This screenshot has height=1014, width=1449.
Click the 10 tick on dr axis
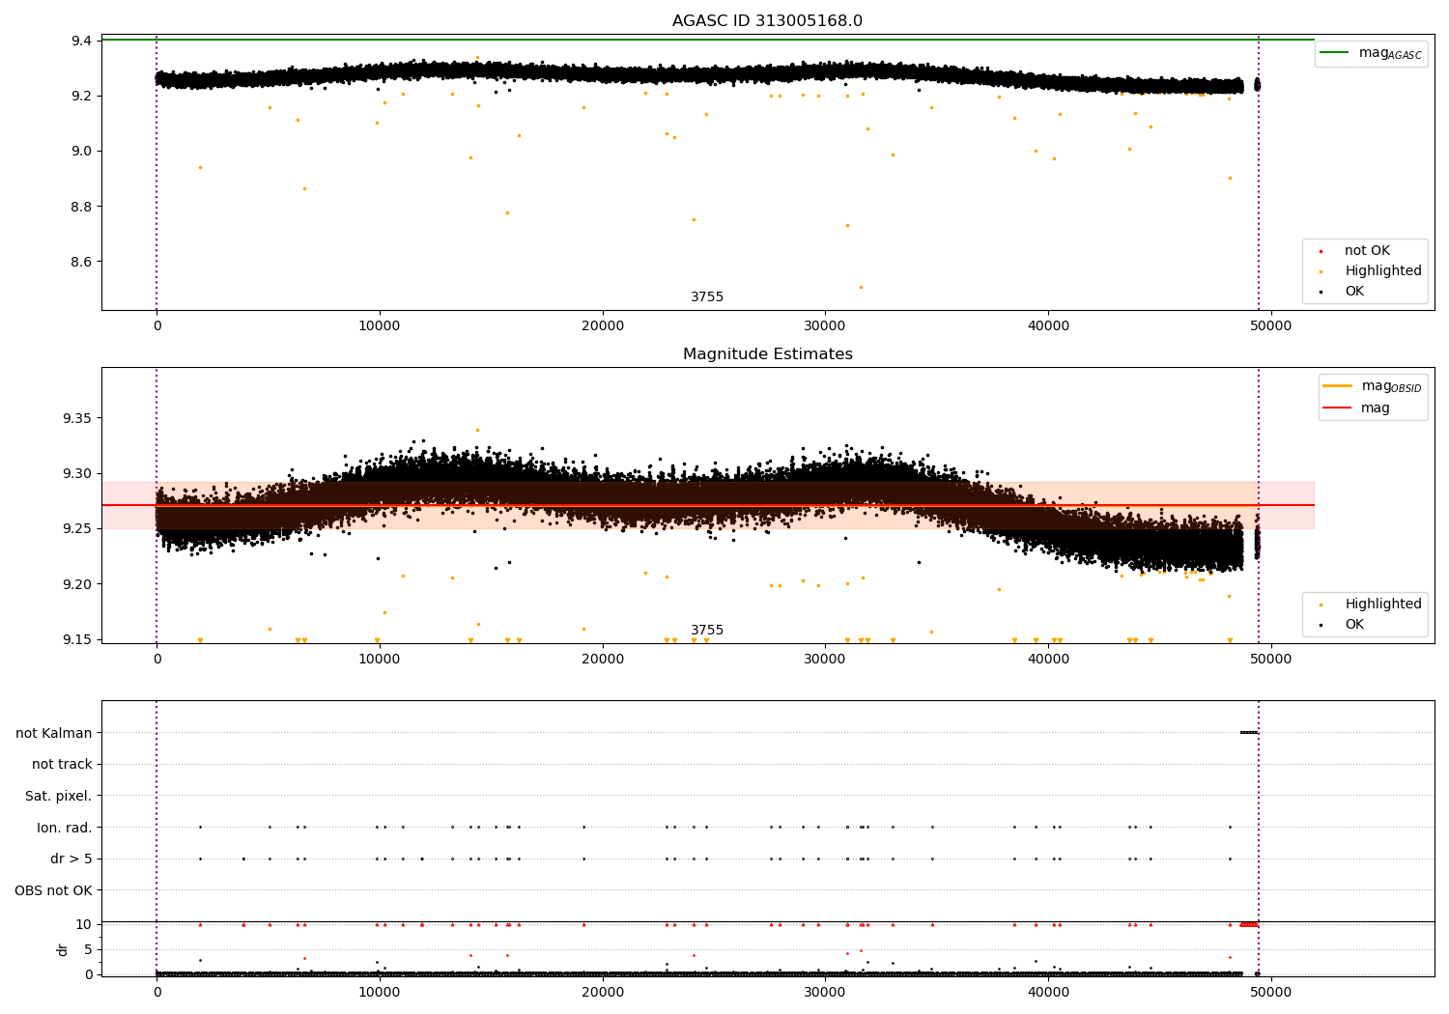84,924
